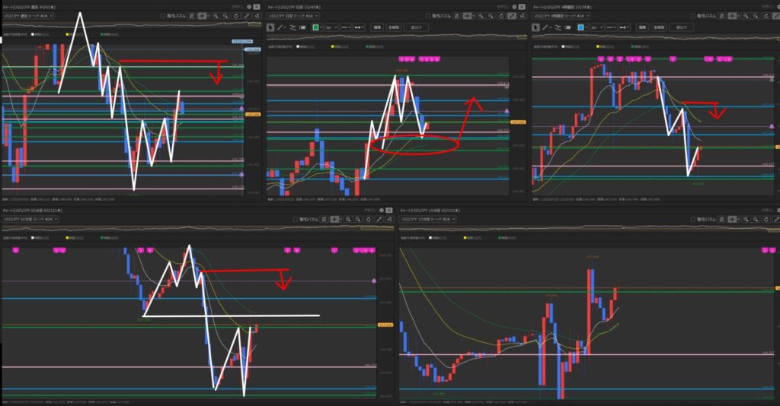This screenshot has height=406, width=780.
Task: Select fibonacci tool in 4-hour chart draw bar
Action: point(558,27)
